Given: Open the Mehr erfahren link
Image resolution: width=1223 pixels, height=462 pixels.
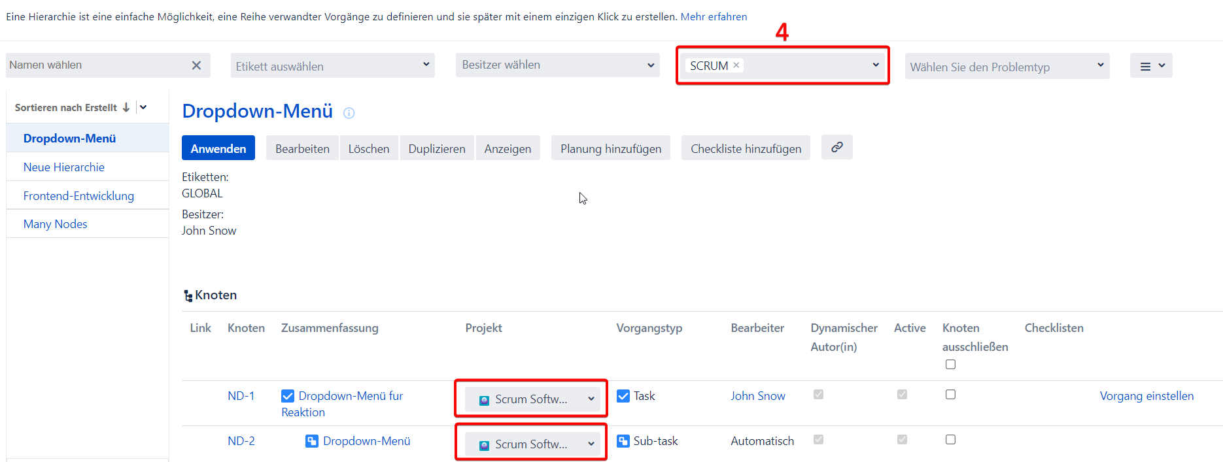Looking at the screenshot, I should coord(714,17).
